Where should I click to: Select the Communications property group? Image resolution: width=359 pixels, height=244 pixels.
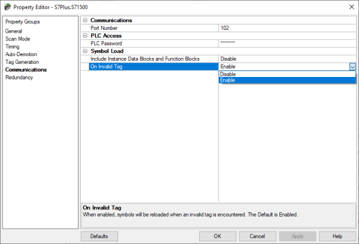[26, 70]
